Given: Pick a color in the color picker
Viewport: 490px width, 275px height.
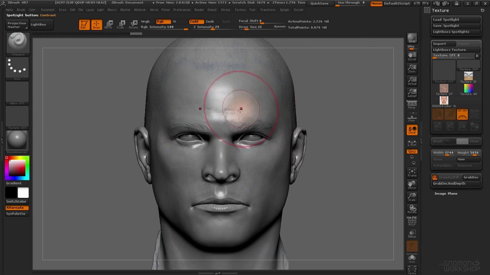Looking at the screenshot, I should pyautogui.click(x=17, y=168).
